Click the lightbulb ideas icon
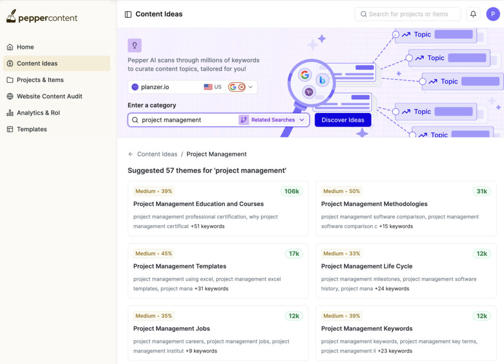The height and width of the screenshot is (364, 504). (134, 46)
